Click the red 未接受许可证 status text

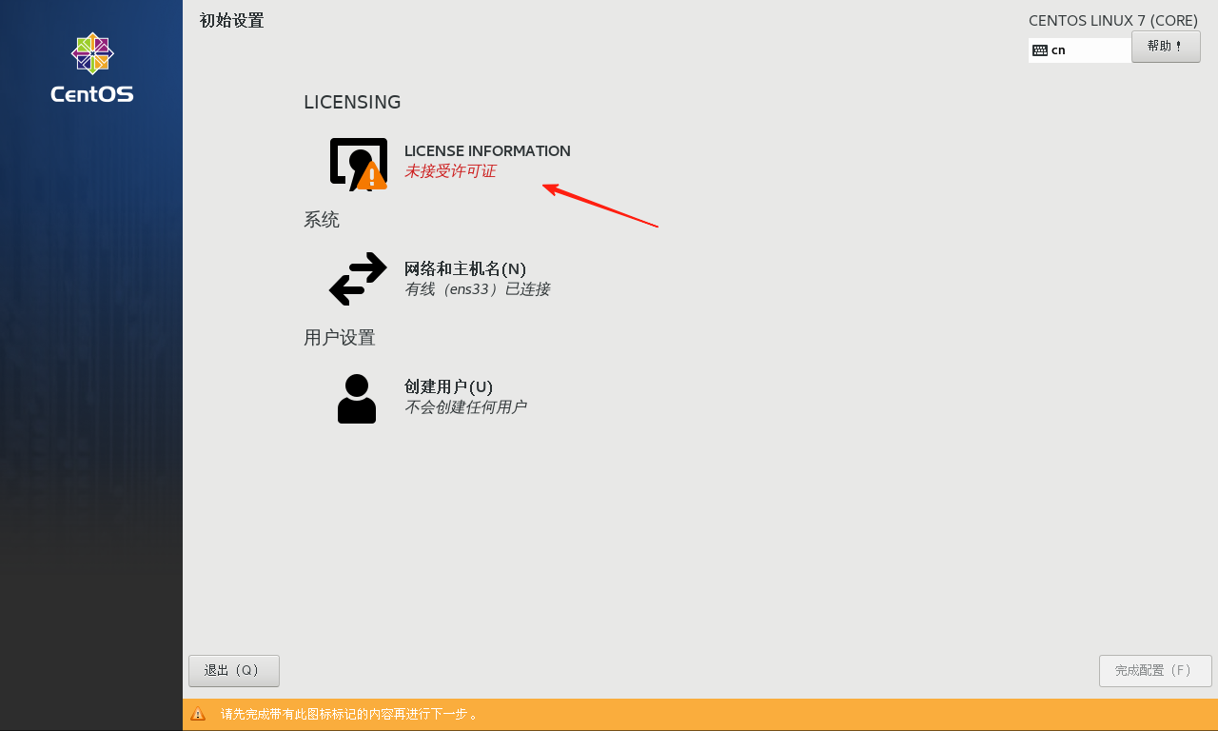click(450, 171)
